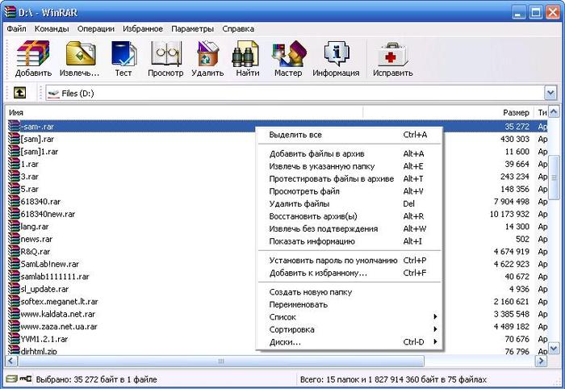Select file 618340.rar
Image resolution: width=565 pixels, height=389 pixels.
[40, 202]
